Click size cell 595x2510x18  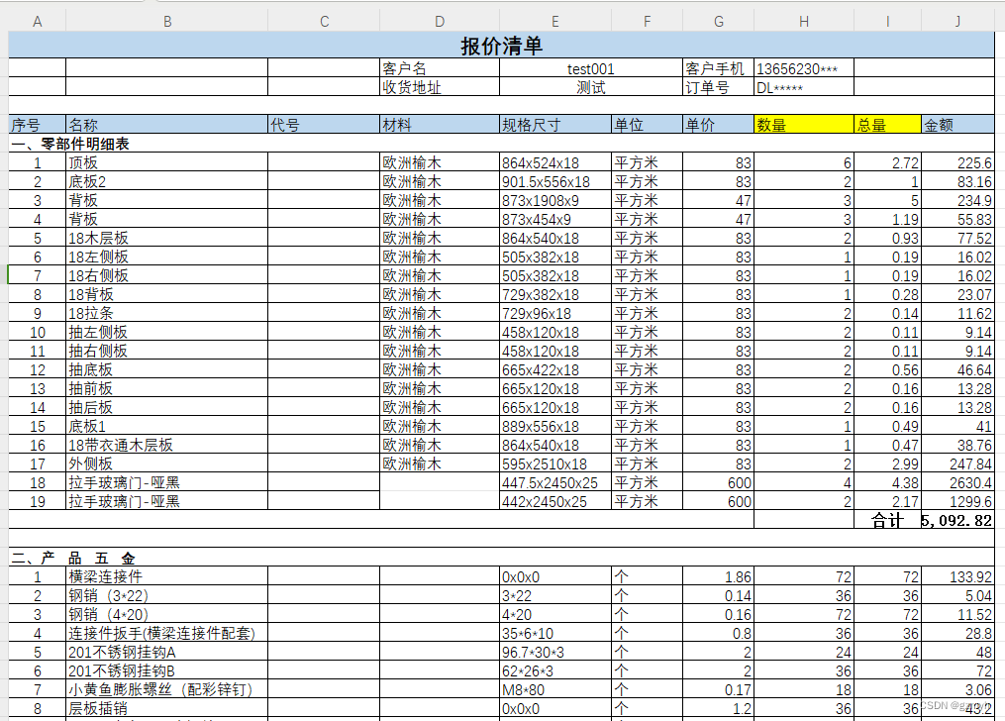tap(555, 463)
